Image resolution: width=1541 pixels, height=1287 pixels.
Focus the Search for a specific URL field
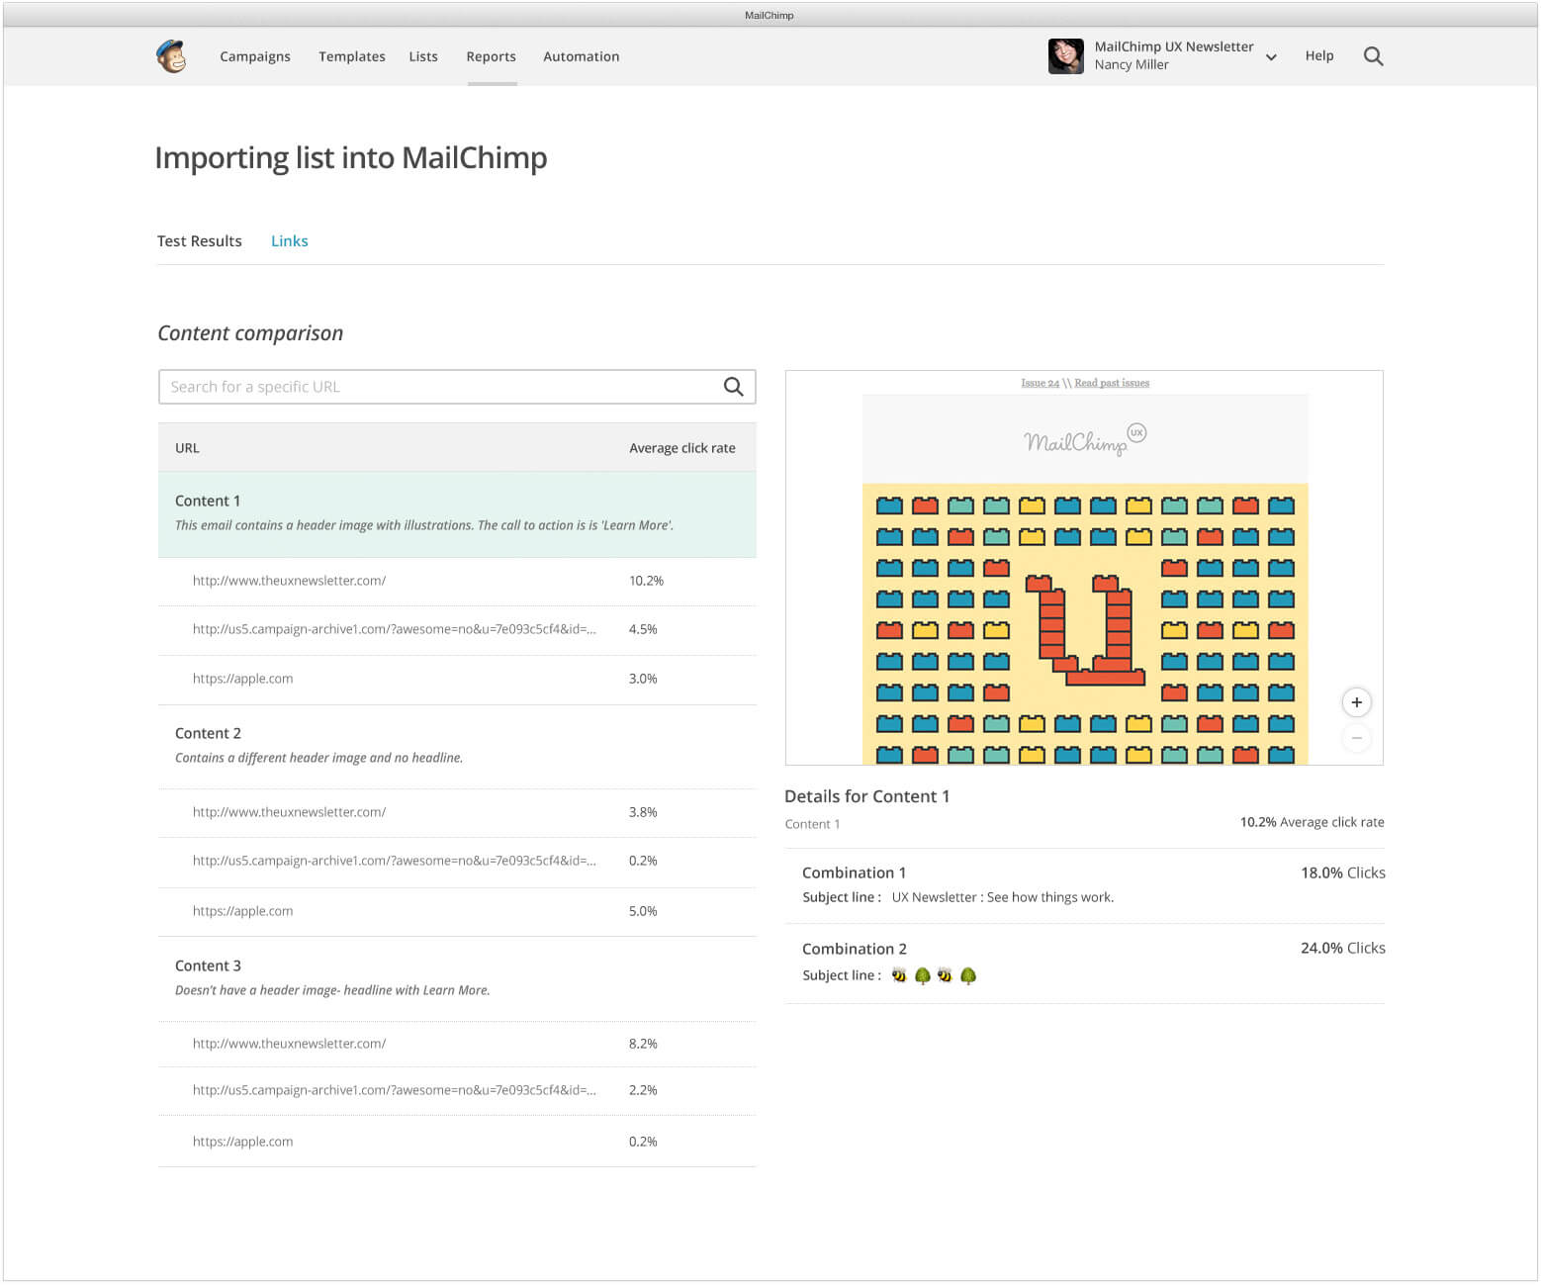tap(457, 387)
